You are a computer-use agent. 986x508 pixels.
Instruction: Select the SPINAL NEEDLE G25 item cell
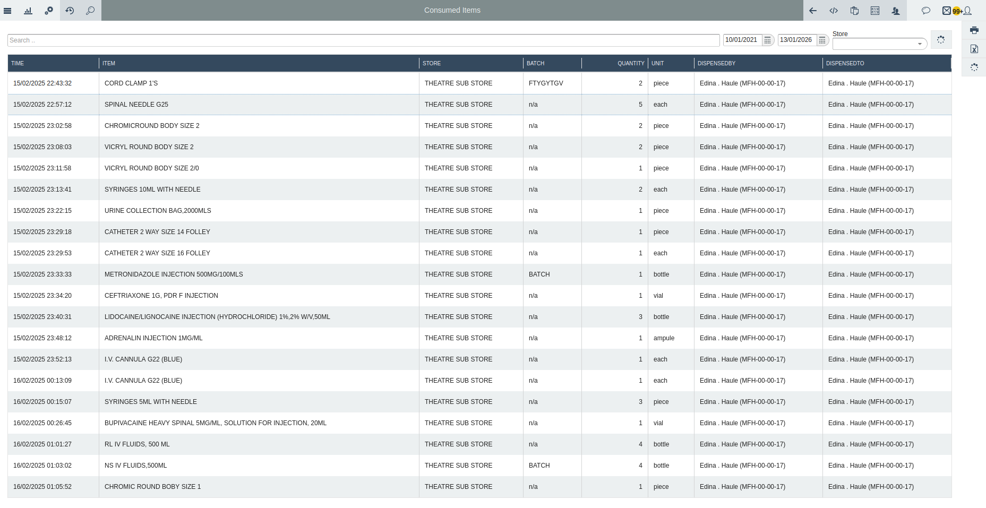(x=259, y=105)
